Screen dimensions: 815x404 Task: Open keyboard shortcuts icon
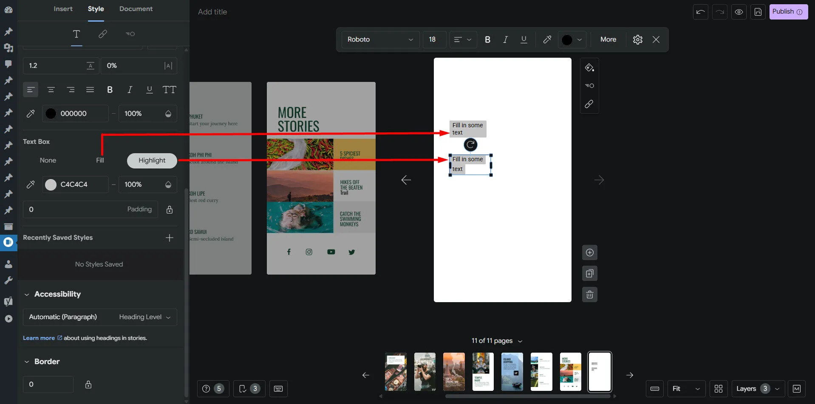click(x=278, y=389)
